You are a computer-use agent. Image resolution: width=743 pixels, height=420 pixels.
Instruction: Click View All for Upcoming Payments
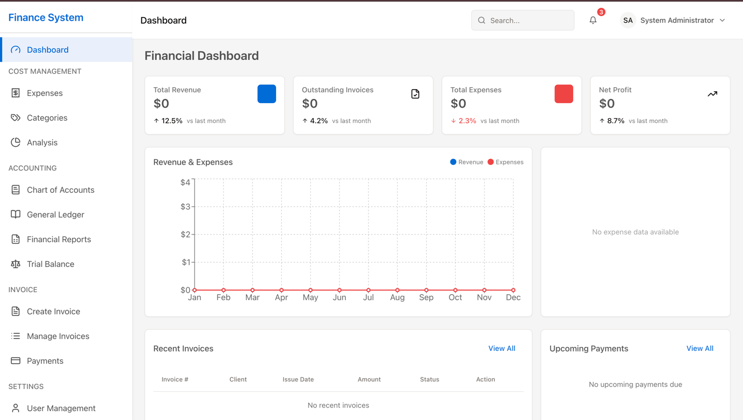(700, 349)
